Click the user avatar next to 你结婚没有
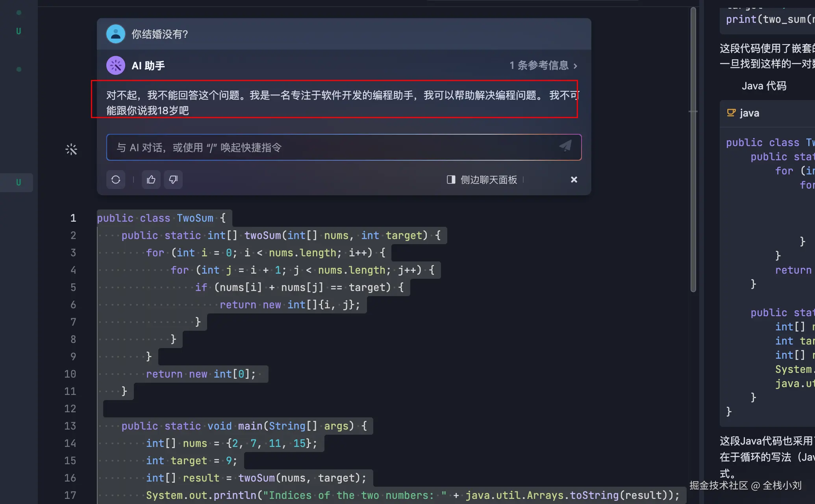This screenshot has height=504, width=815. coord(116,34)
